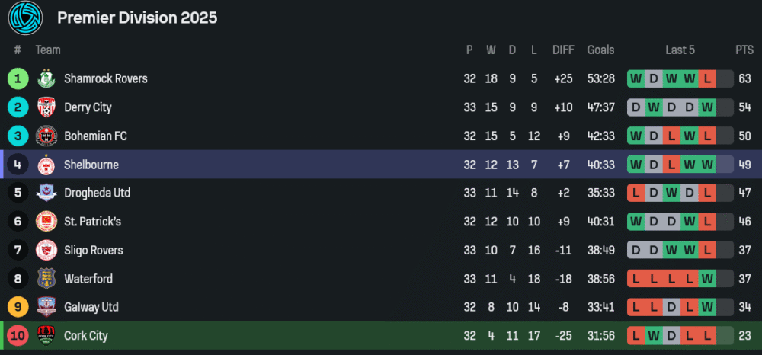Click the Derry City club crest
The image size is (762, 355).
pyautogui.click(x=46, y=107)
